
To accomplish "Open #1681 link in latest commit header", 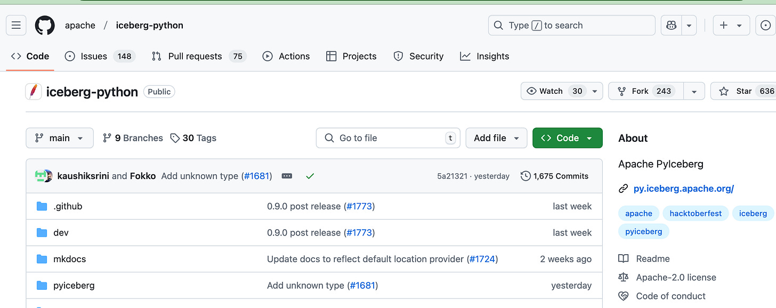I will coord(257,176).
